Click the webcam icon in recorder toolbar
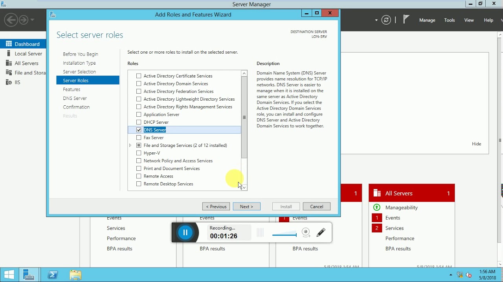 (x=306, y=233)
